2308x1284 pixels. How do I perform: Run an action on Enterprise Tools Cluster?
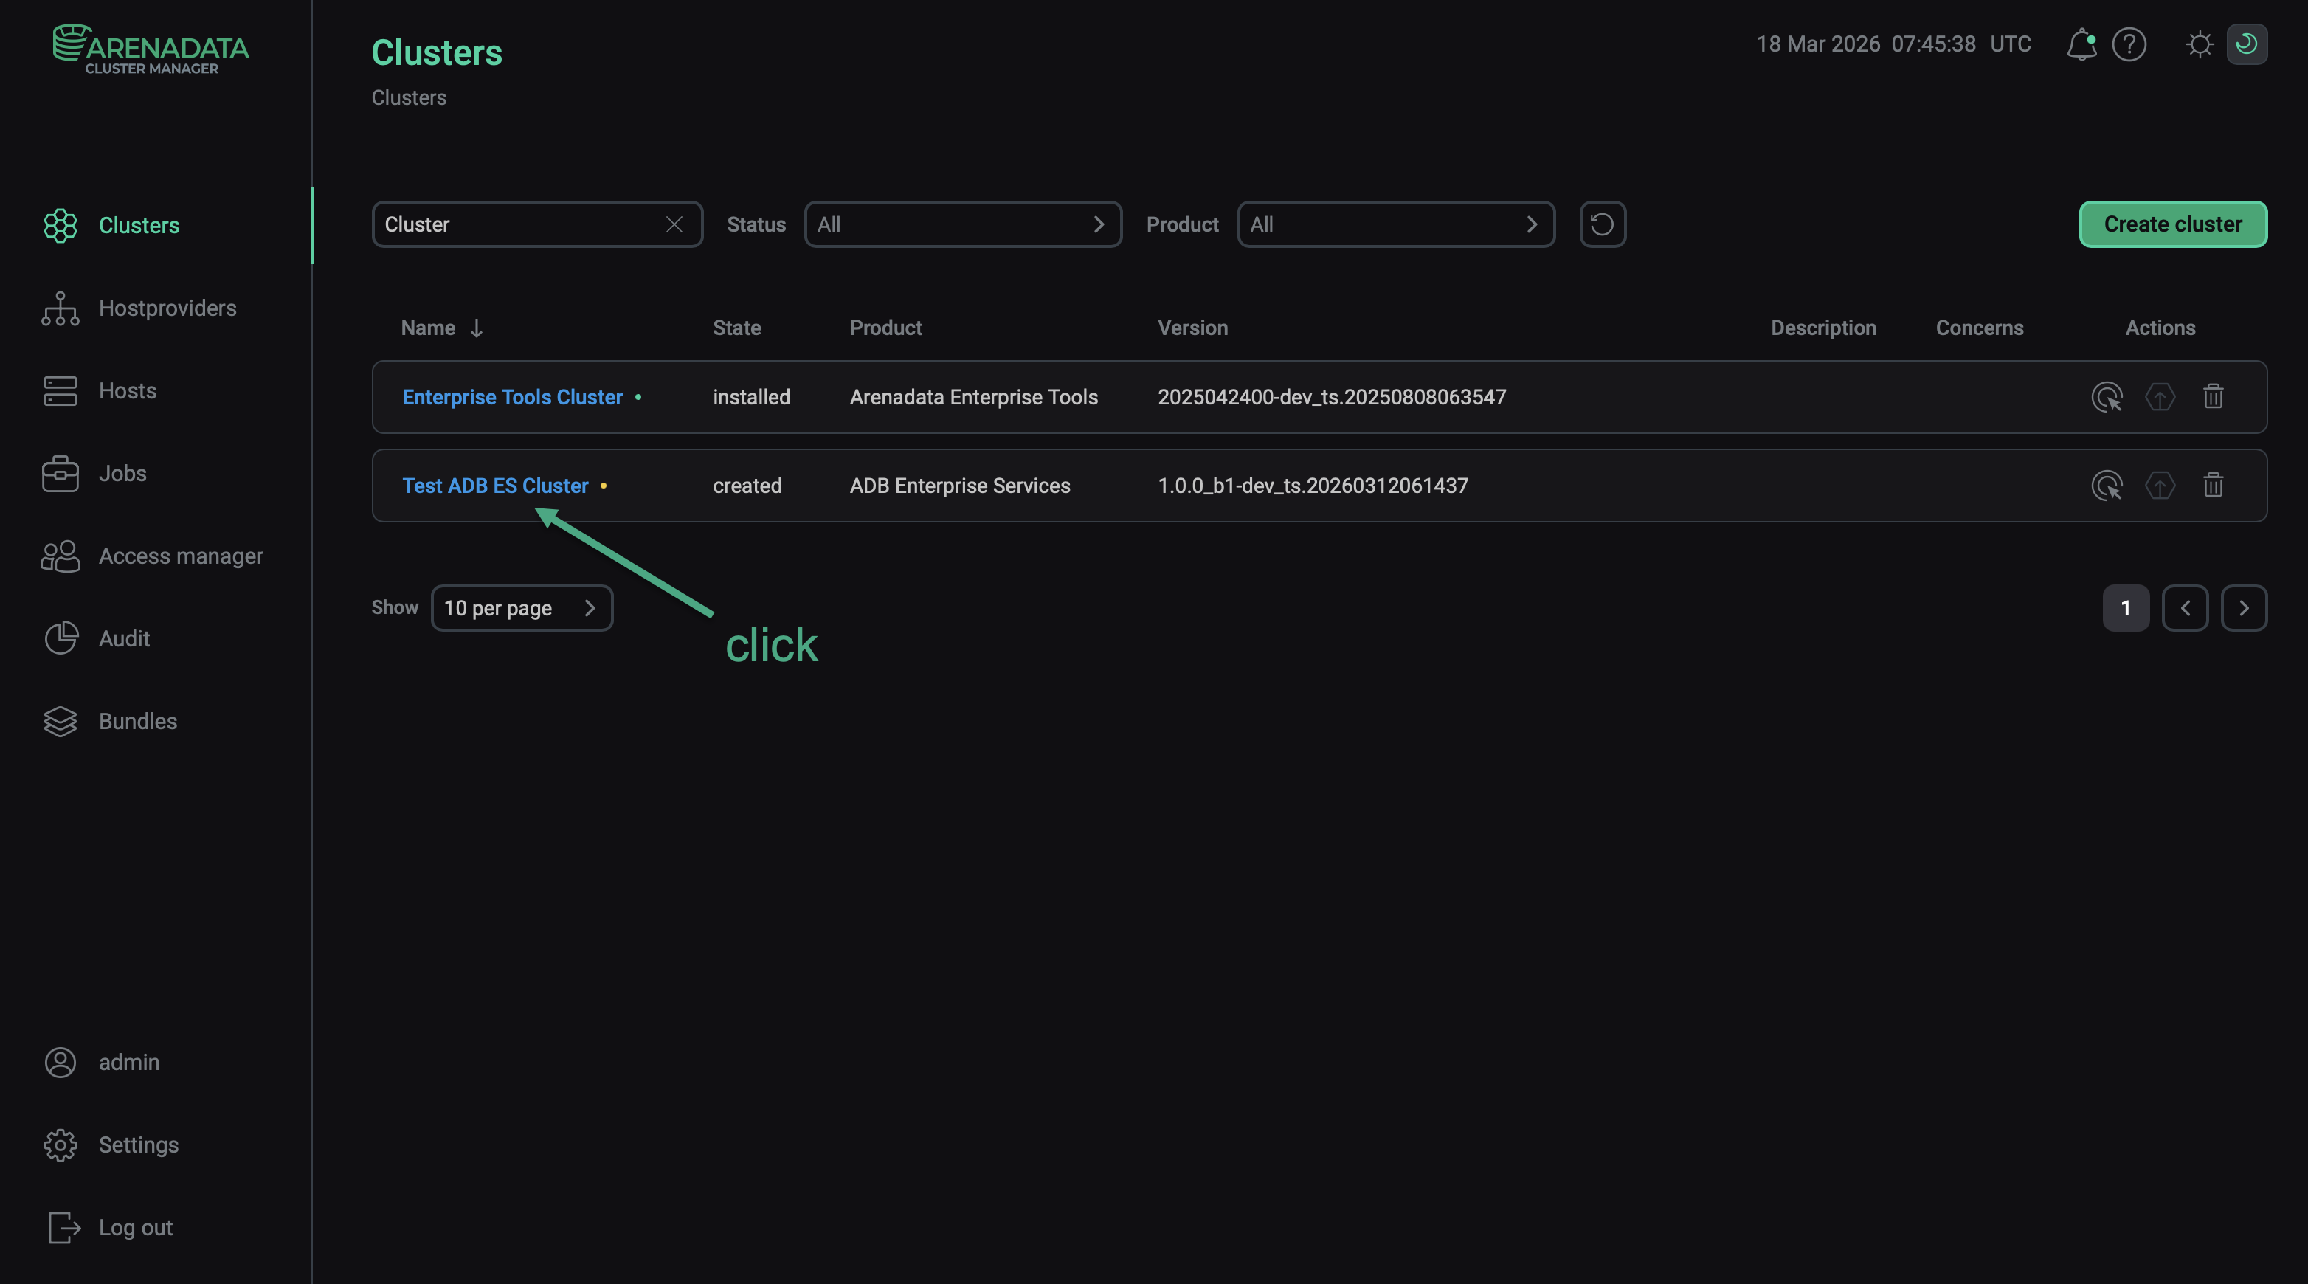[x=2107, y=396]
